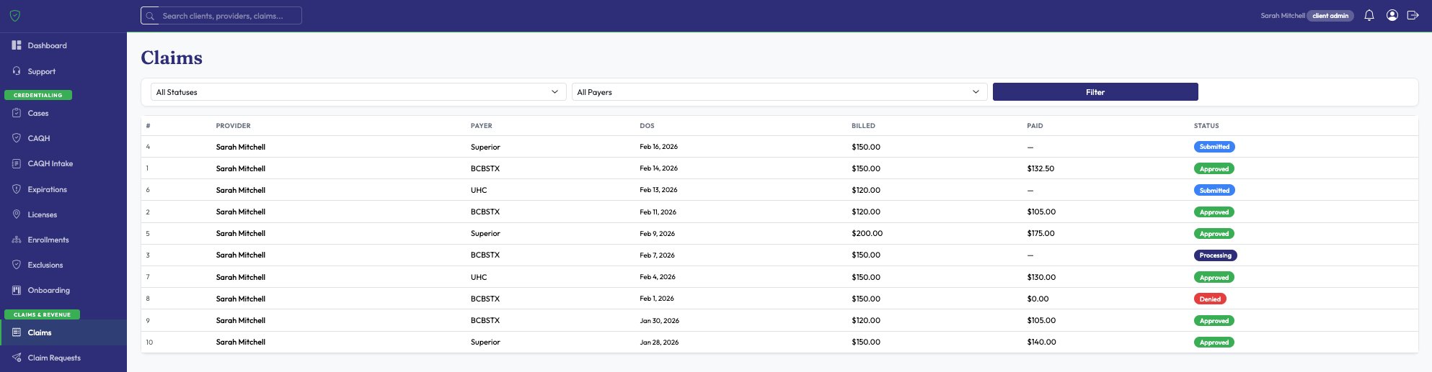The width and height of the screenshot is (1432, 372).
Task: Click the PROVIDER column header
Action: [x=233, y=126]
